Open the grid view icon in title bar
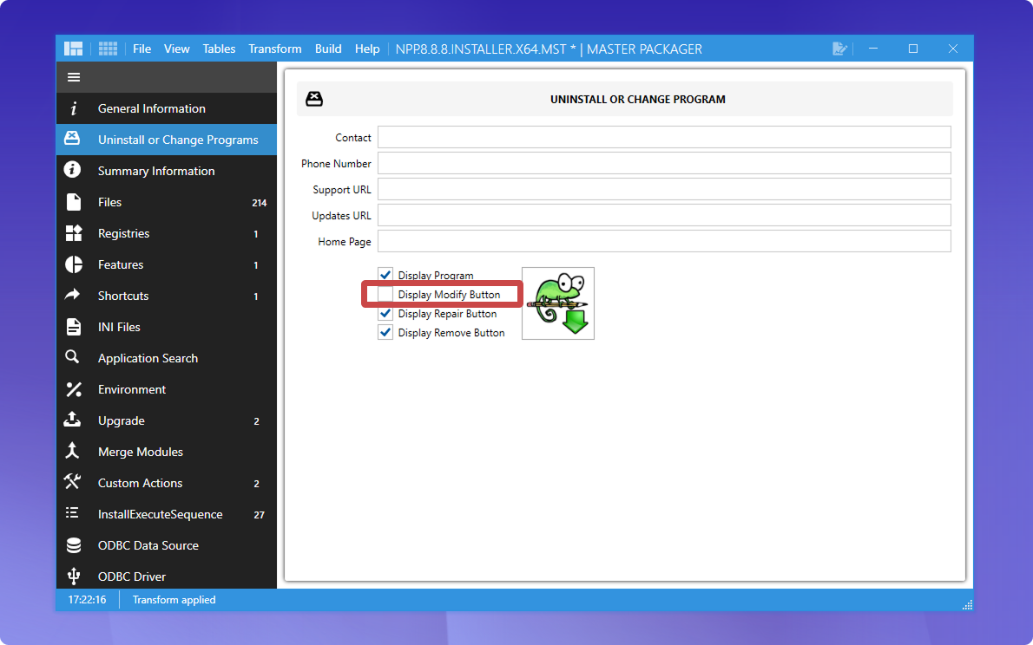Viewport: 1033px width, 645px height. tap(108, 49)
